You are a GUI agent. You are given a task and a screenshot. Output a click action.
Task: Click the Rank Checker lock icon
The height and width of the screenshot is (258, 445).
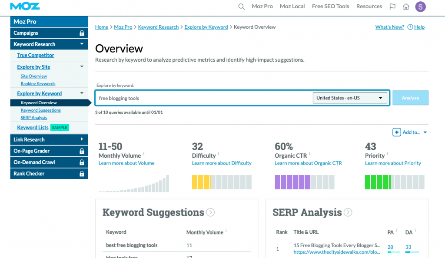[82, 173]
